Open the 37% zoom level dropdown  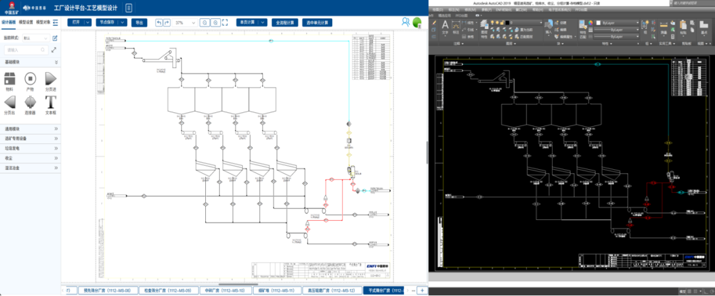[183, 22]
